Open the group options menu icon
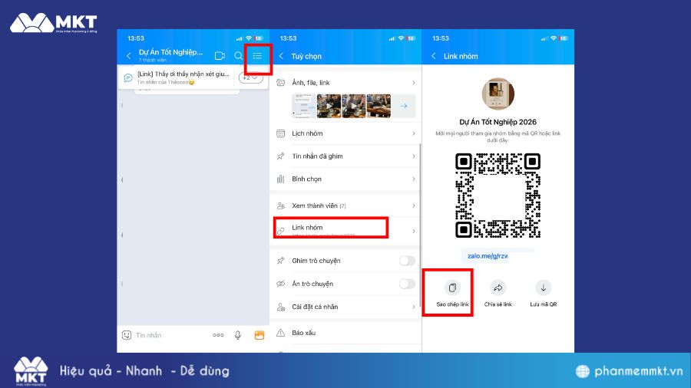This screenshot has height=388, width=691. [x=257, y=56]
